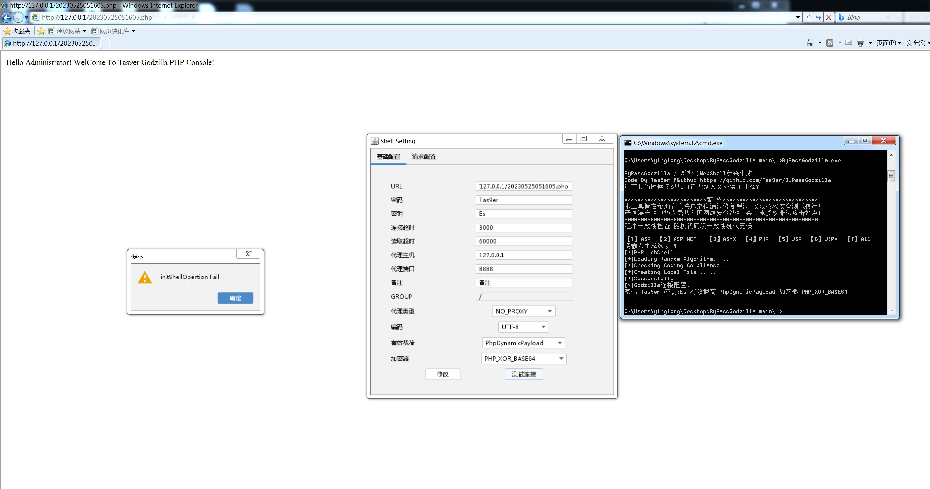Open the PhpDynamicPayload payload dropdown
930x489 pixels.
(x=560, y=343)
